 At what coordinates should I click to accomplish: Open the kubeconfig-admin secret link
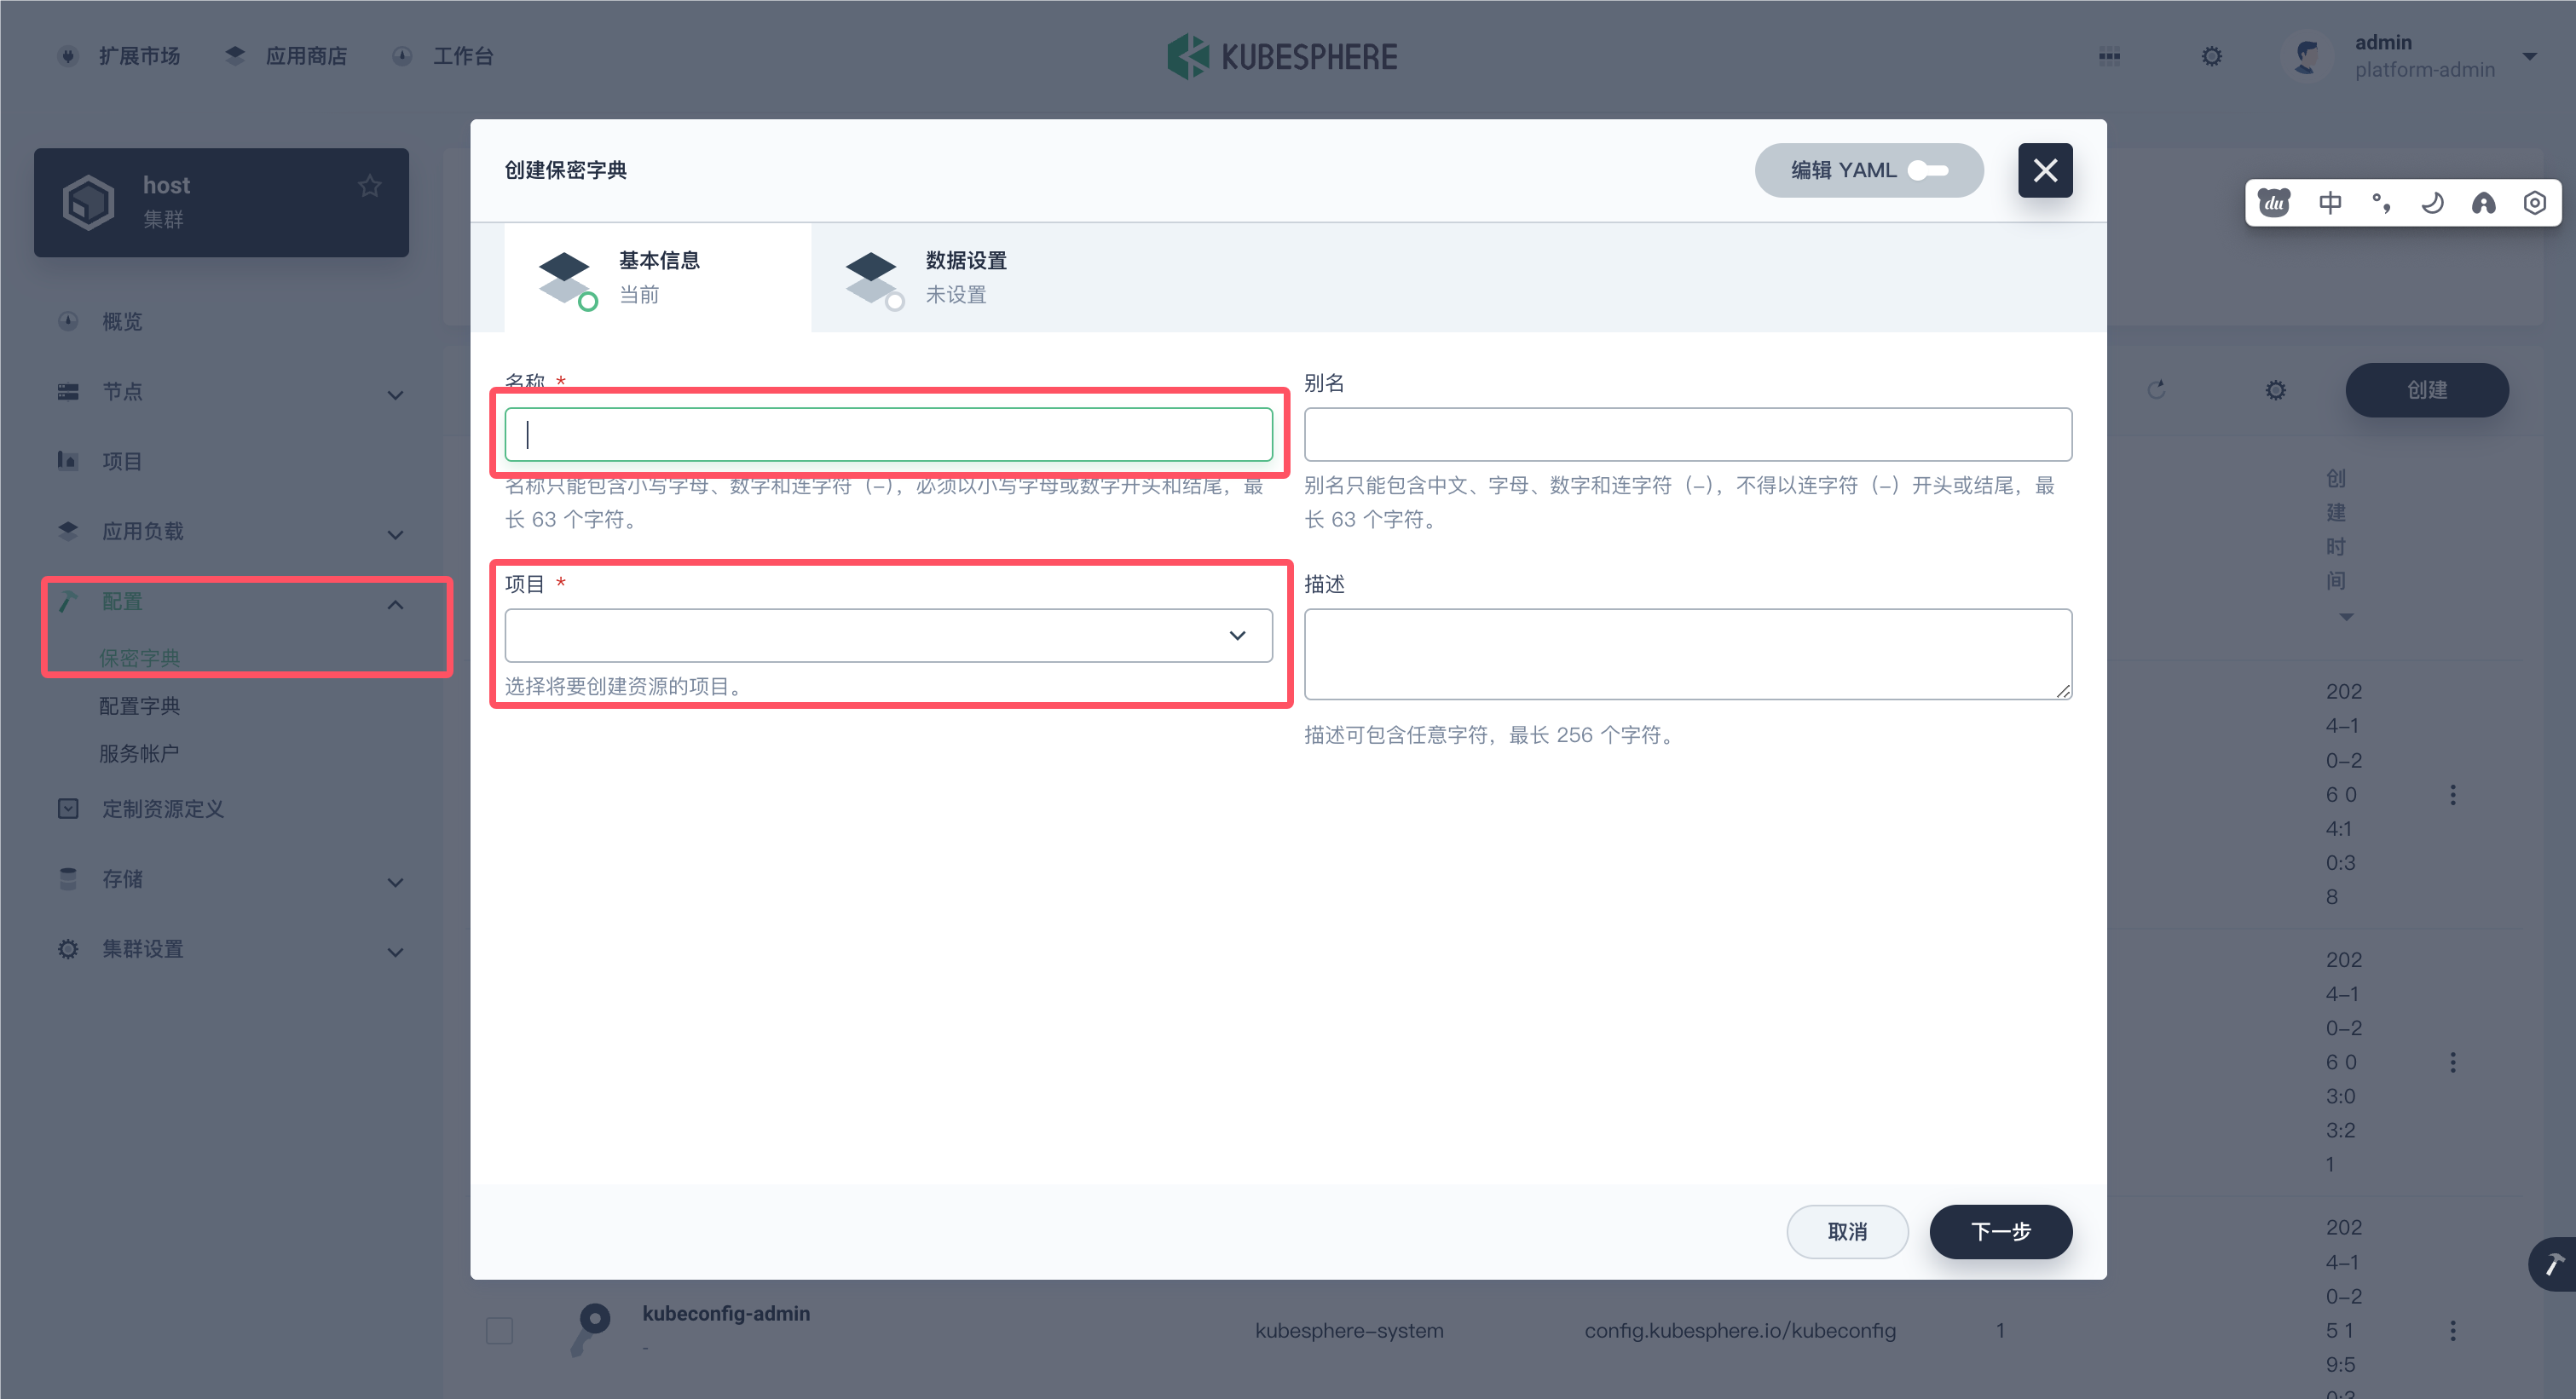(x=726, y=1313)
